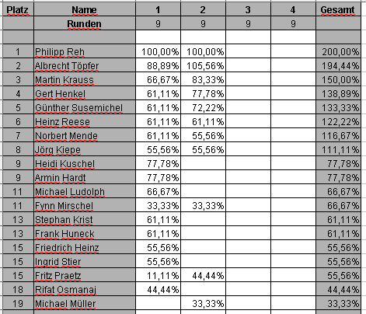The image size is (366, 314).
Task: Select the Gesamt header cell
Action: pos(338,9)
